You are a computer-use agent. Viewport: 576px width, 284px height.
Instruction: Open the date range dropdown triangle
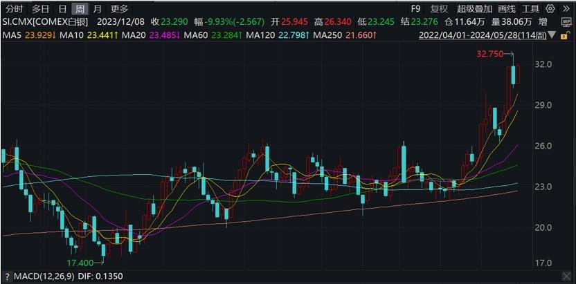[552, 36]
